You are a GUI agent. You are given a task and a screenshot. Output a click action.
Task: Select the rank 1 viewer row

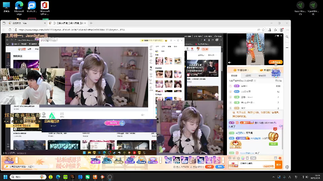click(255, 86)
